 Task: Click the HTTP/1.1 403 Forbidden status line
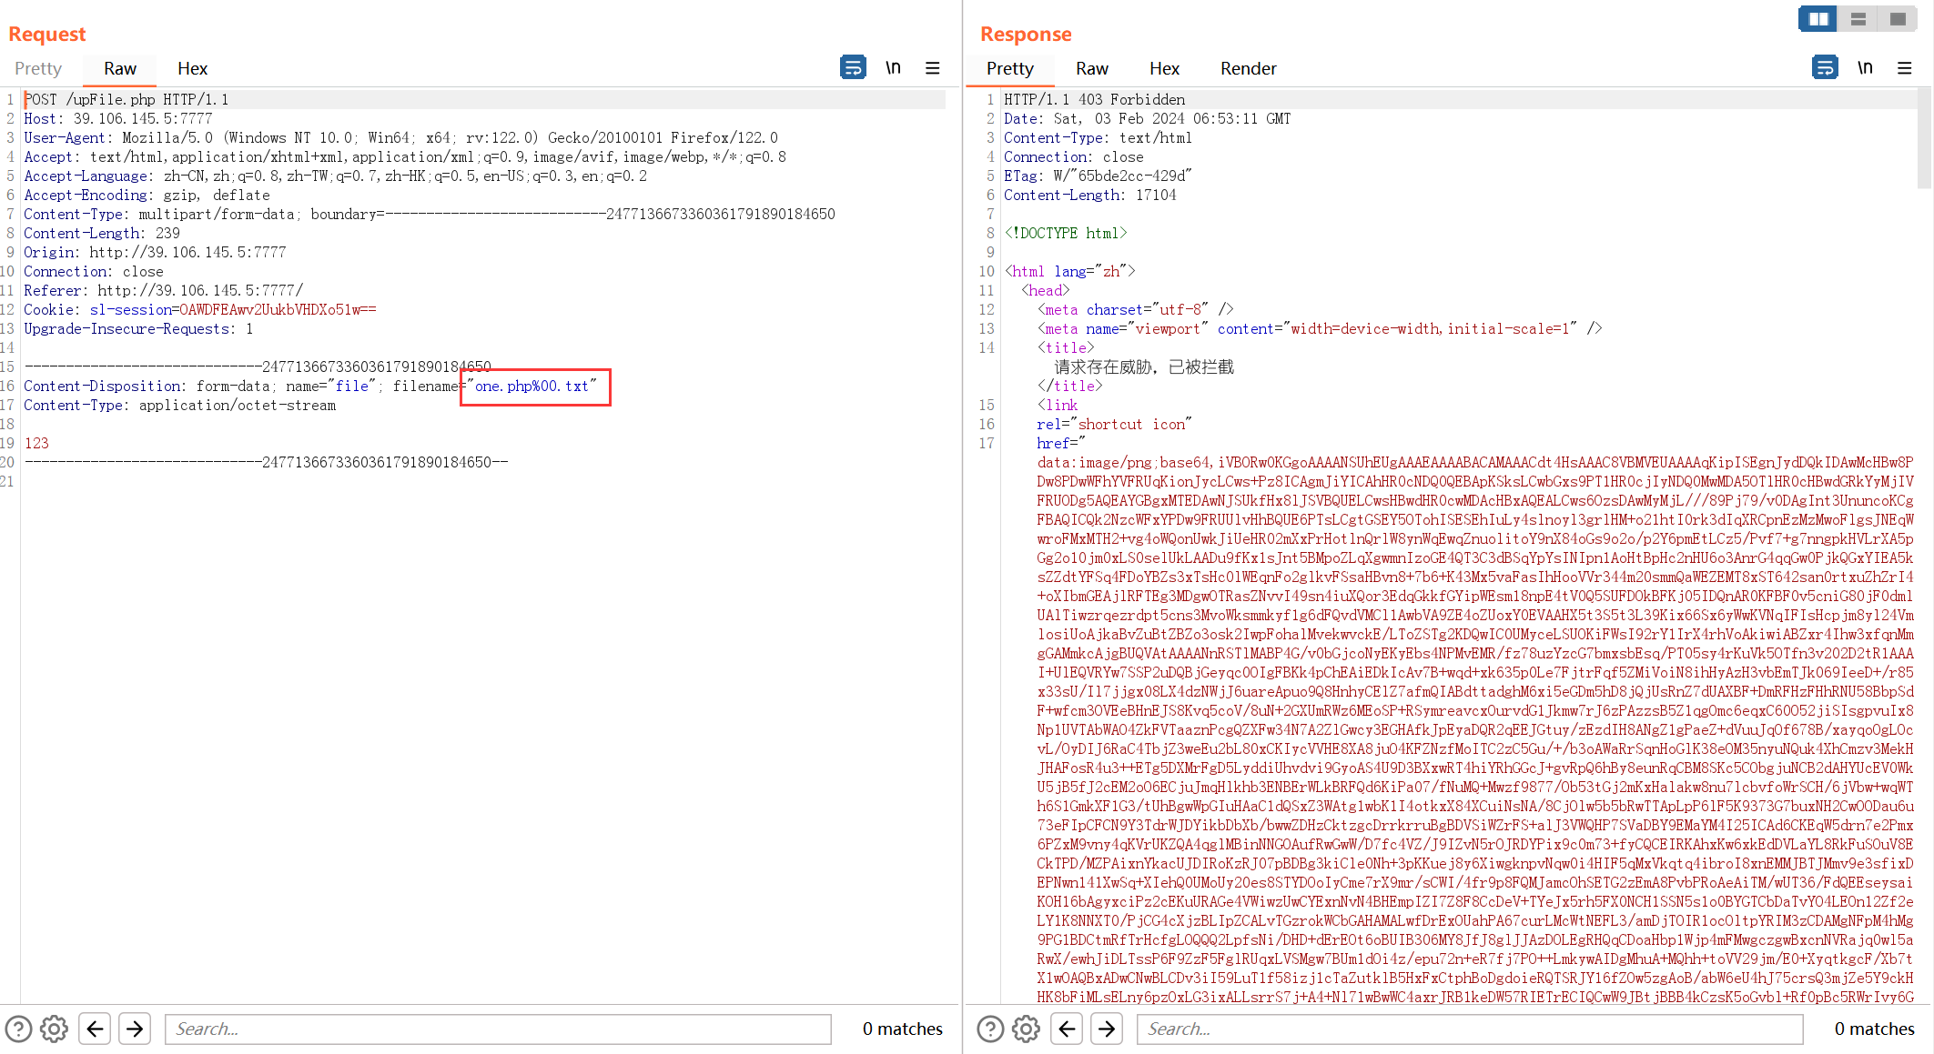pyautogui.click(x=1094, y=99)
